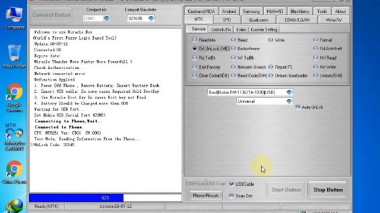The image size is (380, 213).
Task: Switch to the Samsung tab
Action: click(x=251, y=11)
